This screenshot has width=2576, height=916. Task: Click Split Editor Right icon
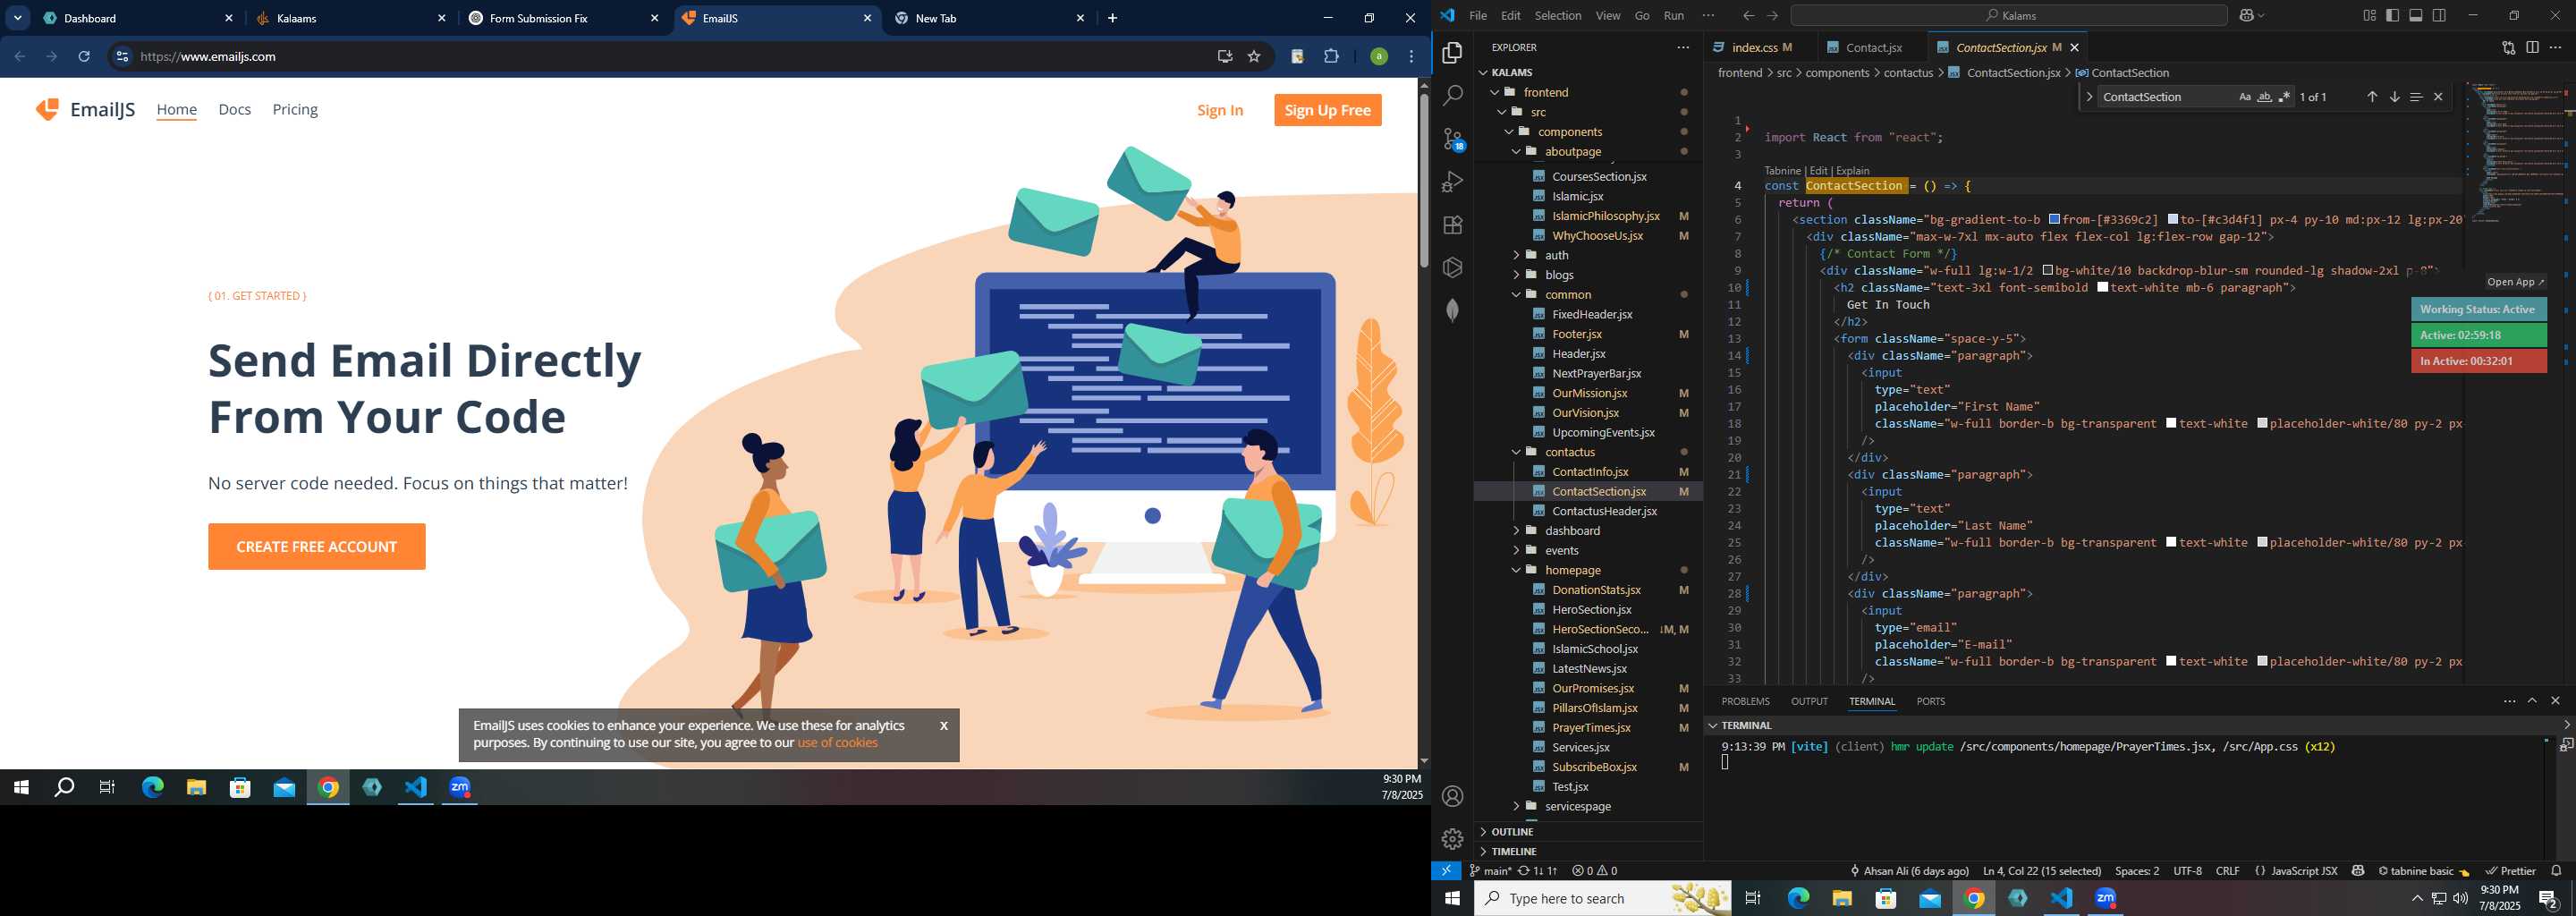[x=2532, y=47]
